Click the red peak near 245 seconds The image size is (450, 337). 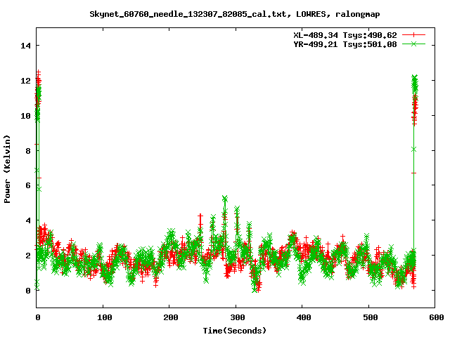200,216
